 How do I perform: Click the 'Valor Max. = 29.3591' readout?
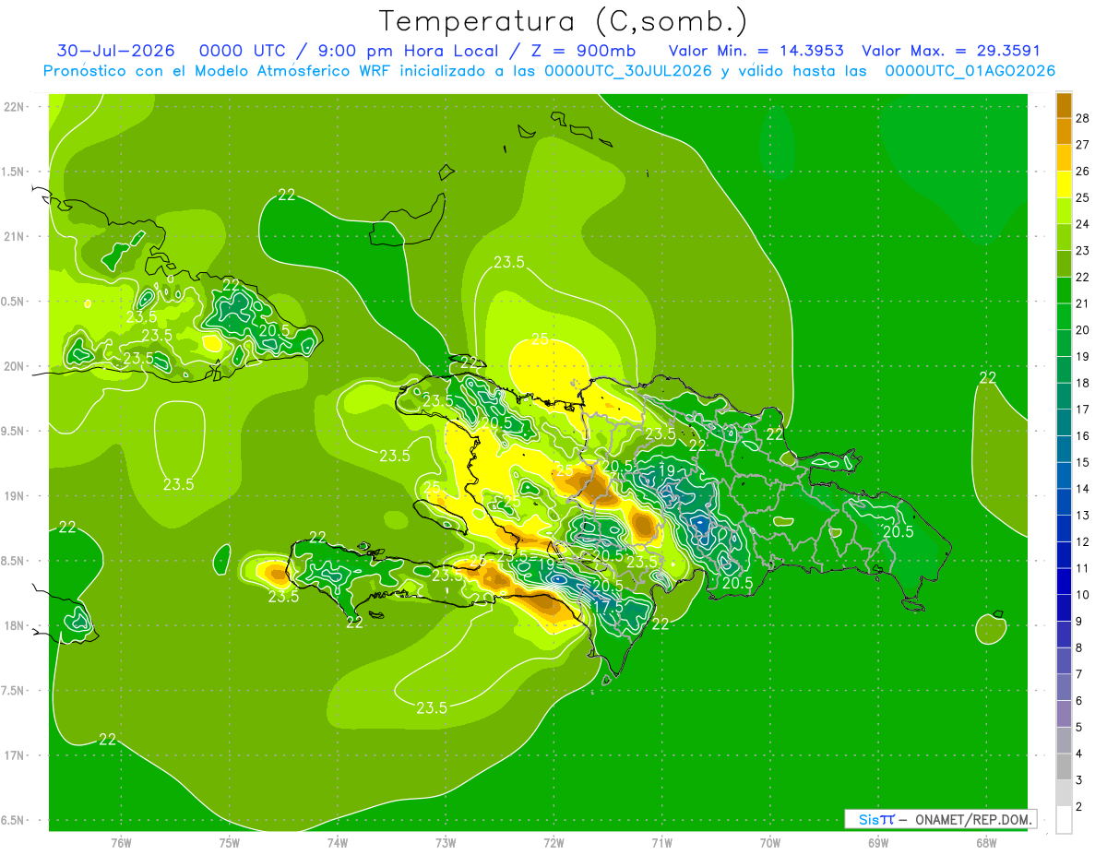coord(951,51)
